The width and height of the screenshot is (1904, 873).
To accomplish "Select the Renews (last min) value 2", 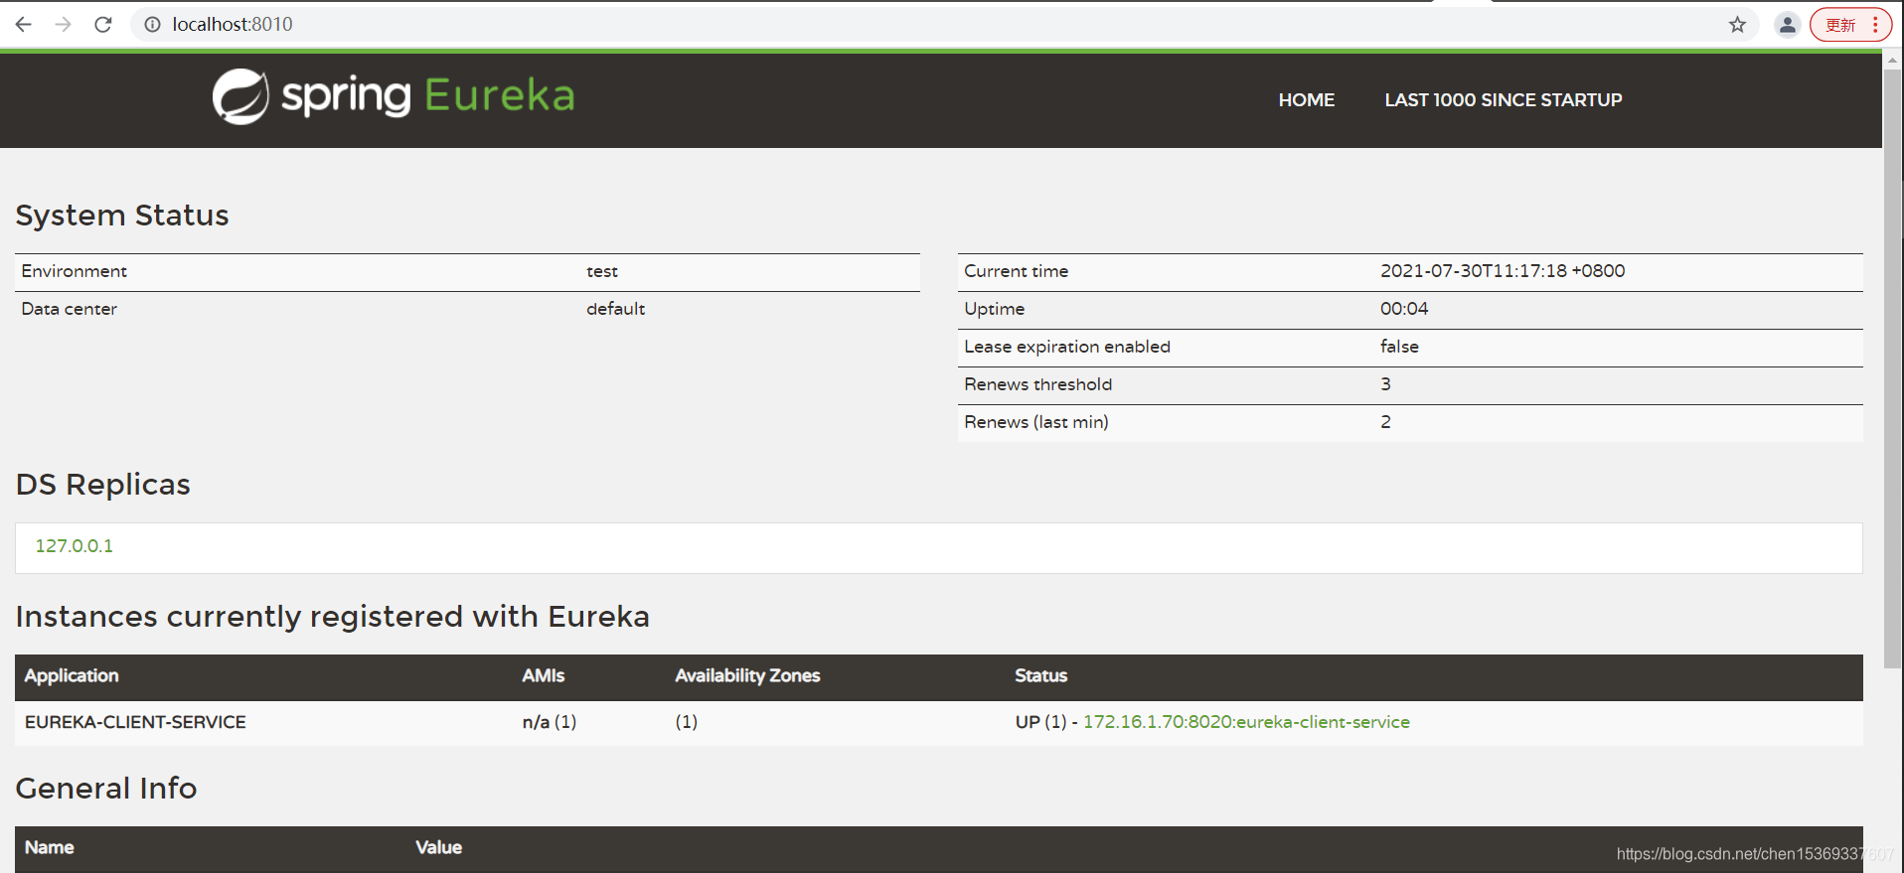I will [x=1385, y=422].
